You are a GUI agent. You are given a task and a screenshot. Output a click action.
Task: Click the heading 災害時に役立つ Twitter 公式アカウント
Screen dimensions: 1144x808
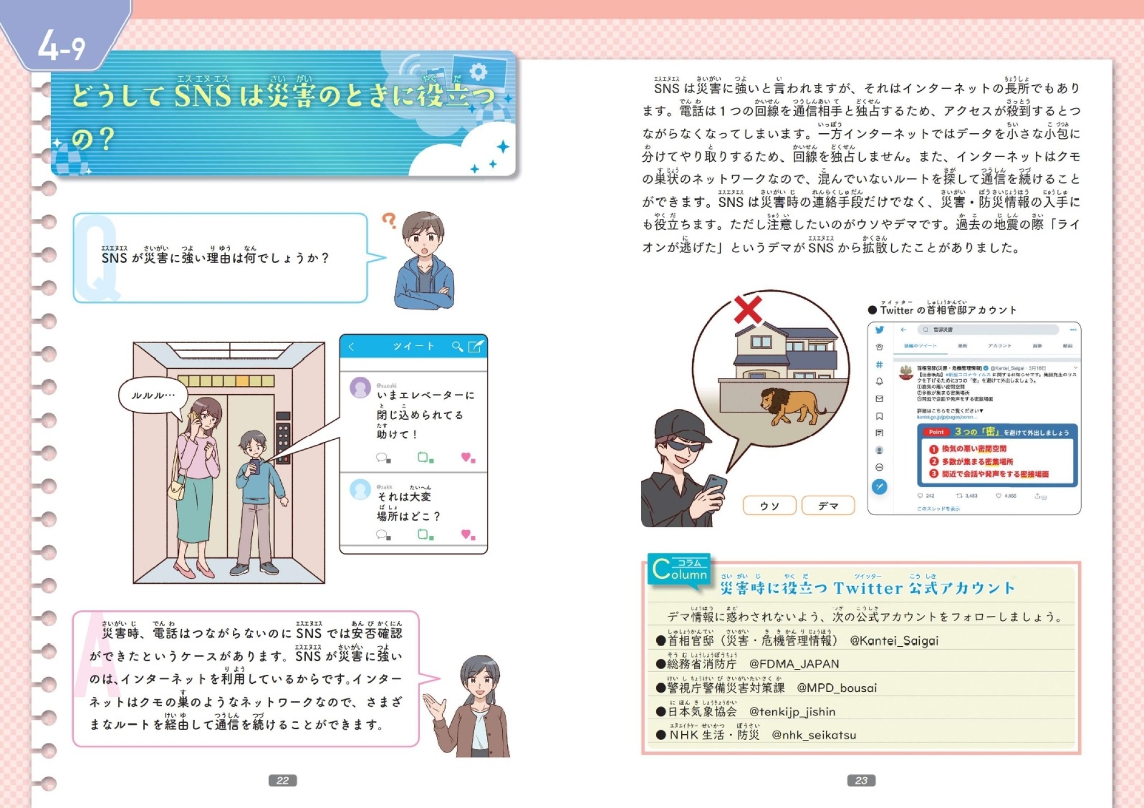(x=867, y=588)
